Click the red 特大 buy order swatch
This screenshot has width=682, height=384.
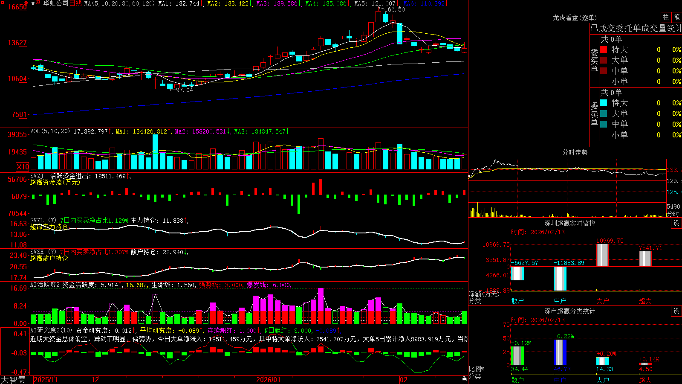[604, 49]
